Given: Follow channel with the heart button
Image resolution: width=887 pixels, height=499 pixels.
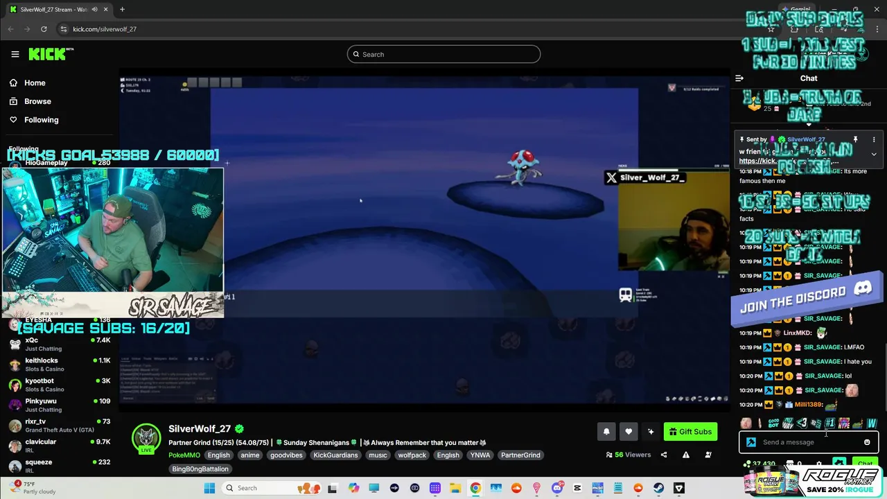Looking at the screenshot, I should [629, 432].
